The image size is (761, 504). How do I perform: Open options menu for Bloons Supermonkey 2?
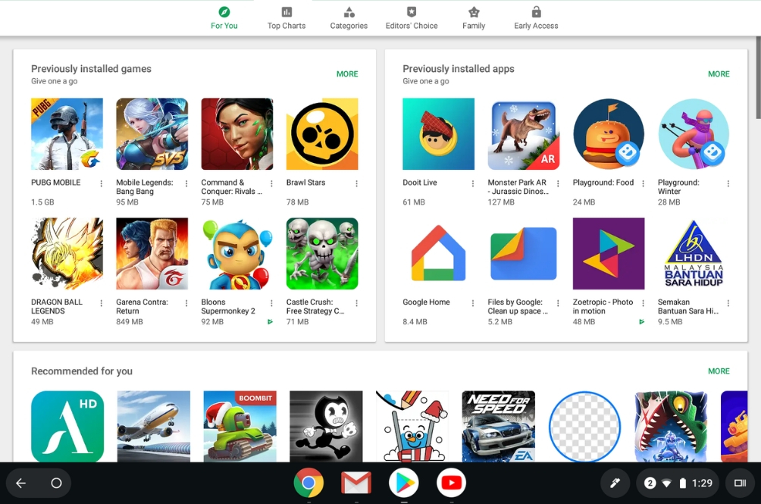(x=272, y=303)
